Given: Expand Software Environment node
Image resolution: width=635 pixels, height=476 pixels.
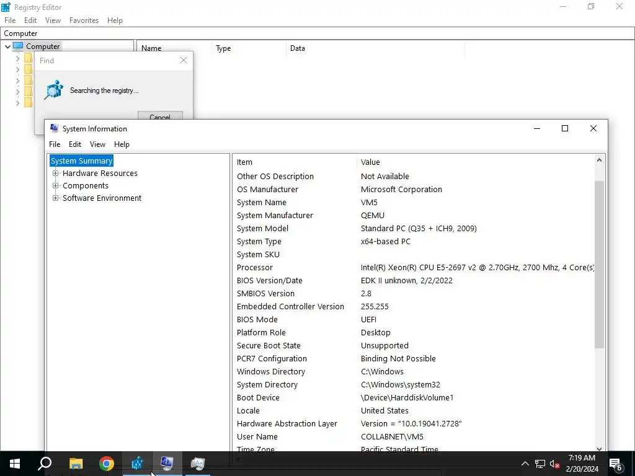Looking at the screenshot, I should tap(55, 198).
